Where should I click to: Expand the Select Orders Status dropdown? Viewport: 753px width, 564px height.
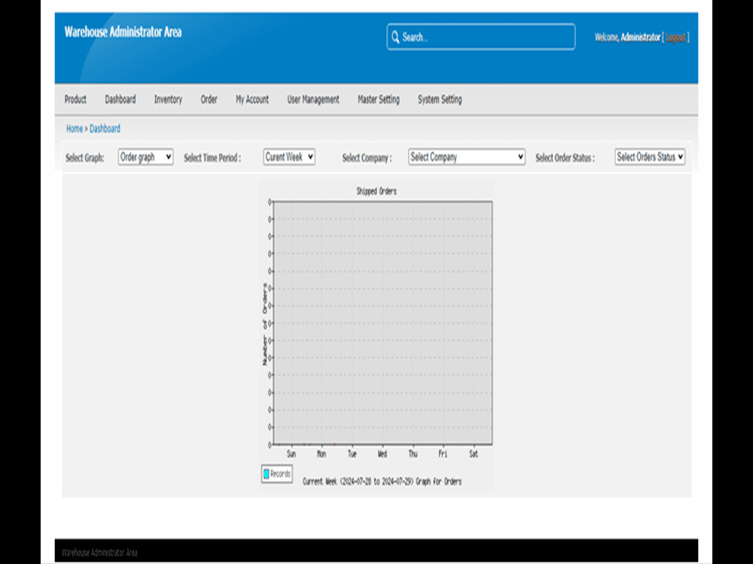coord(650,157)
